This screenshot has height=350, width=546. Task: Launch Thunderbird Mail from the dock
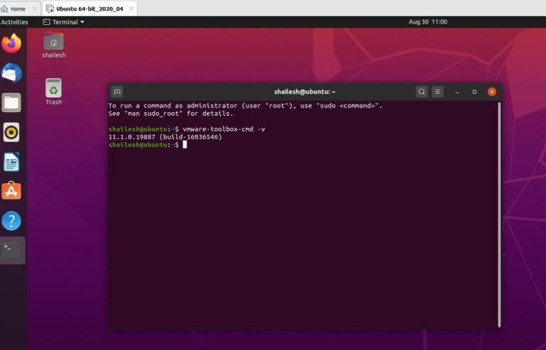click(x=11, y=73)
